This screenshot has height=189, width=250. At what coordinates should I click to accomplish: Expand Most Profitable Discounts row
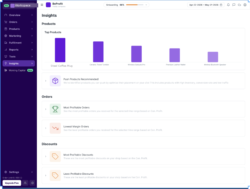[x=46, y=156]
